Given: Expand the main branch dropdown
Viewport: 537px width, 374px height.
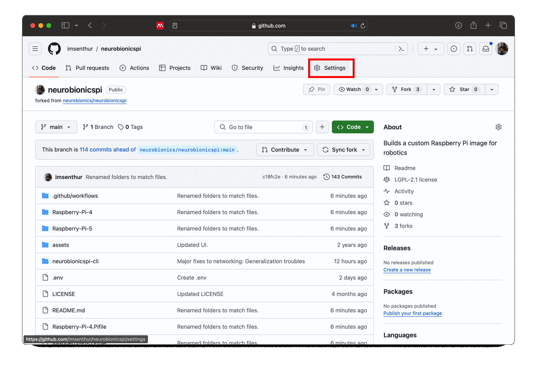Looking at the screenshot, I should tap(56, 127).
